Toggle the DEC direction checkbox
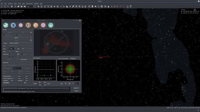Image resolution: width=200 pixels, height=112 pixels. pyautogui.click(x=16, y=54)
